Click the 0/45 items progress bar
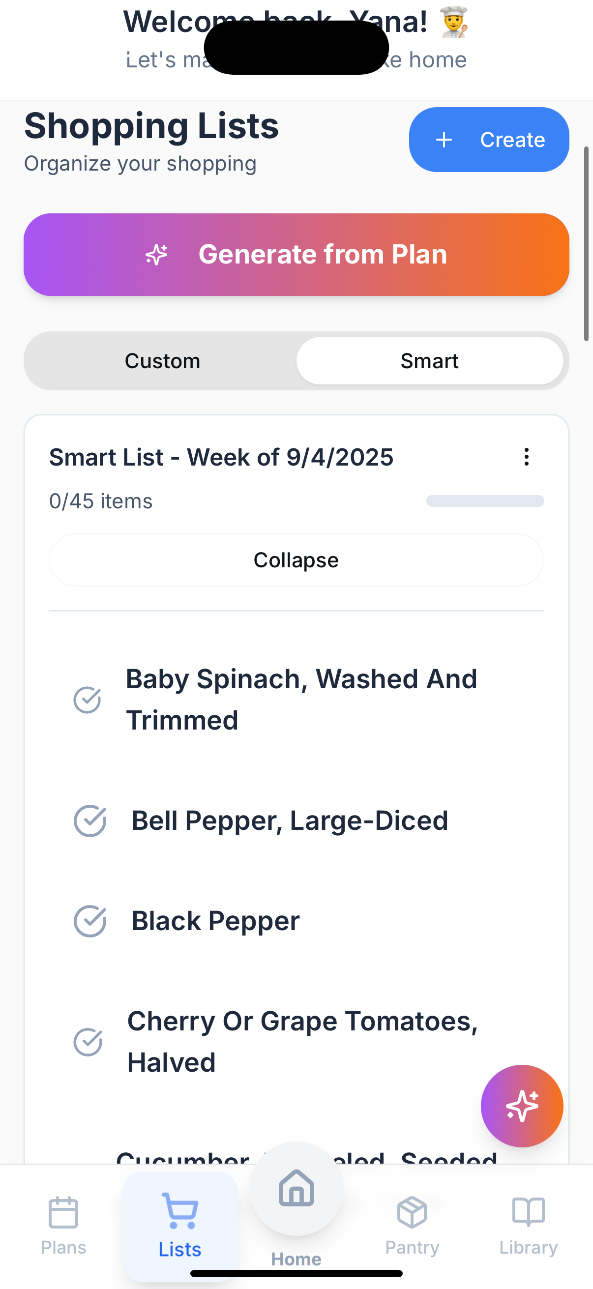 pyautogui.click(x=485, y=501)
